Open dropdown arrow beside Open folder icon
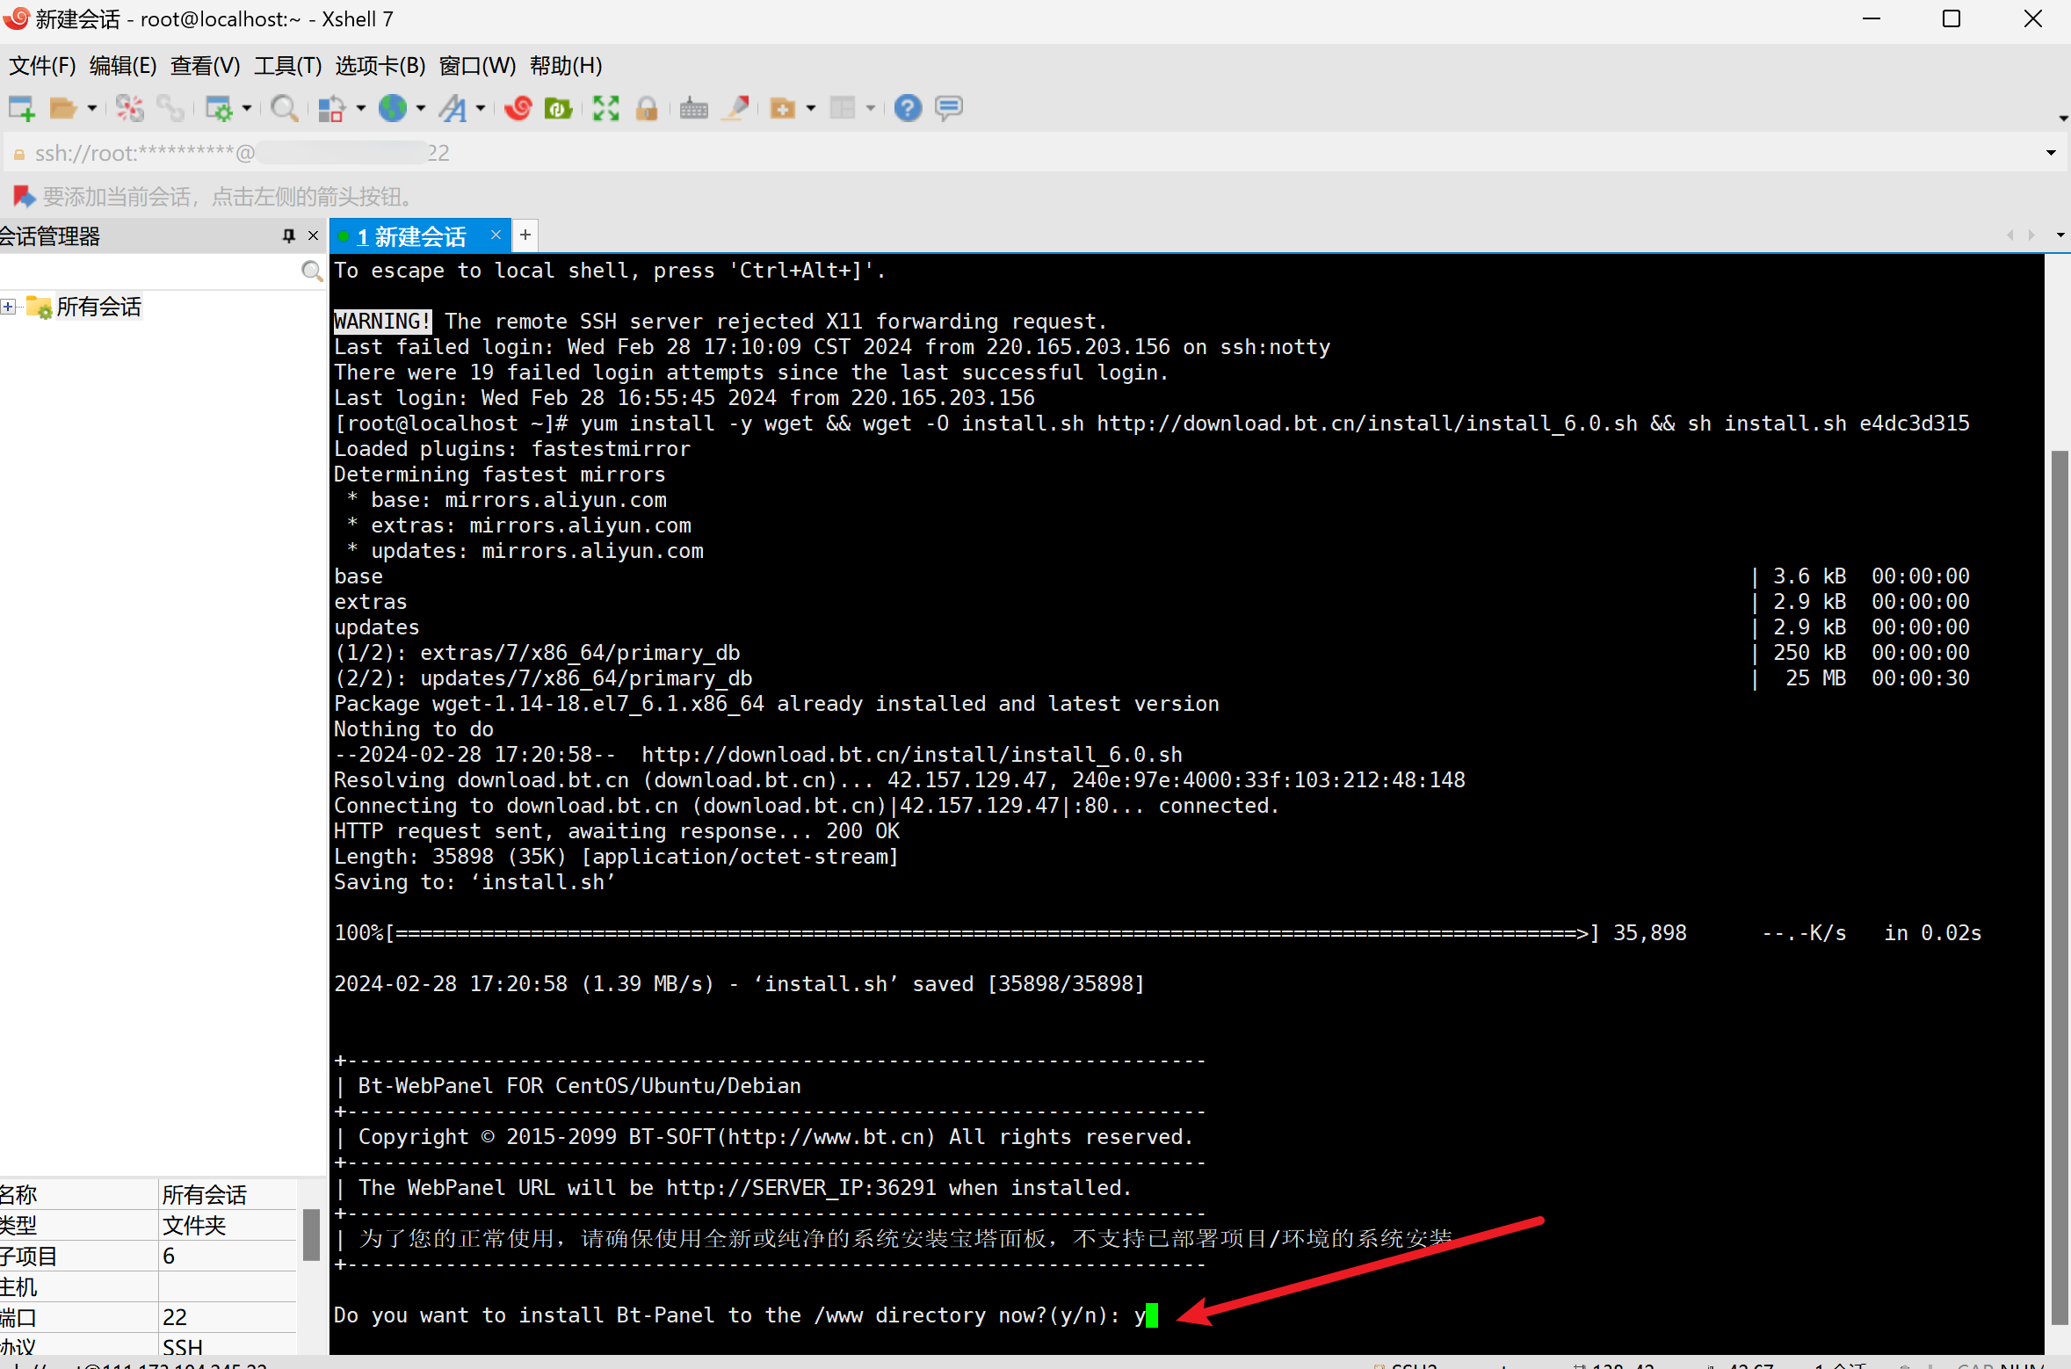 tap(91, 108)
